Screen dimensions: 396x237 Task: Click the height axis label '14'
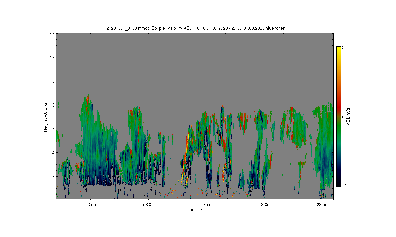[52, 34]
